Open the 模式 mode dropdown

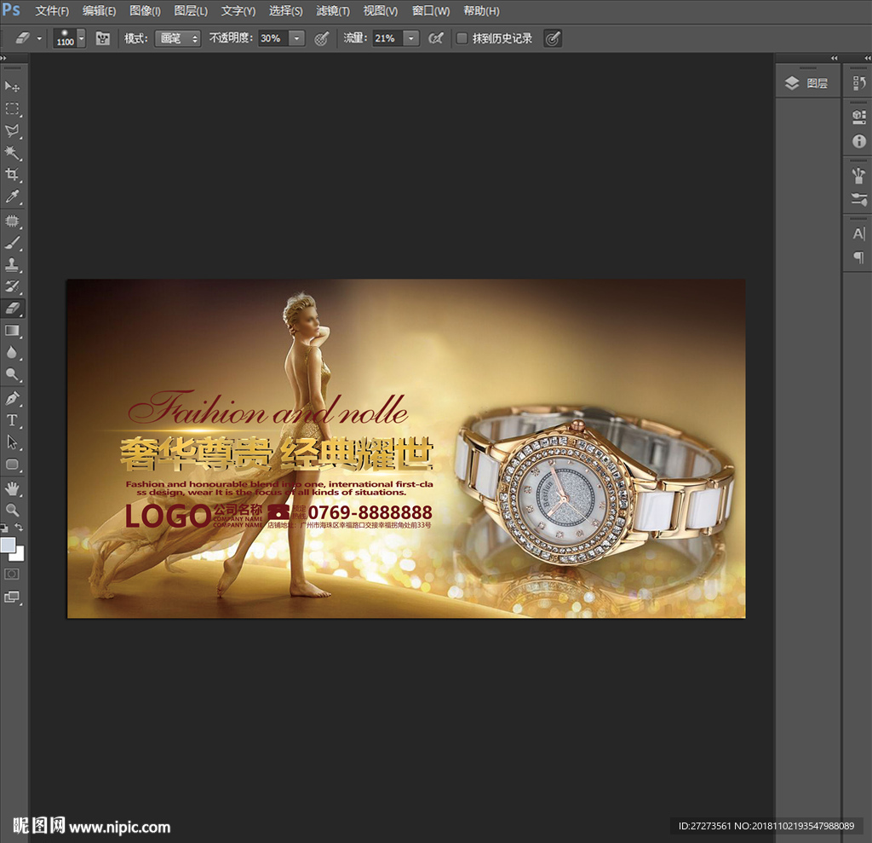click(x=177, y=38)
